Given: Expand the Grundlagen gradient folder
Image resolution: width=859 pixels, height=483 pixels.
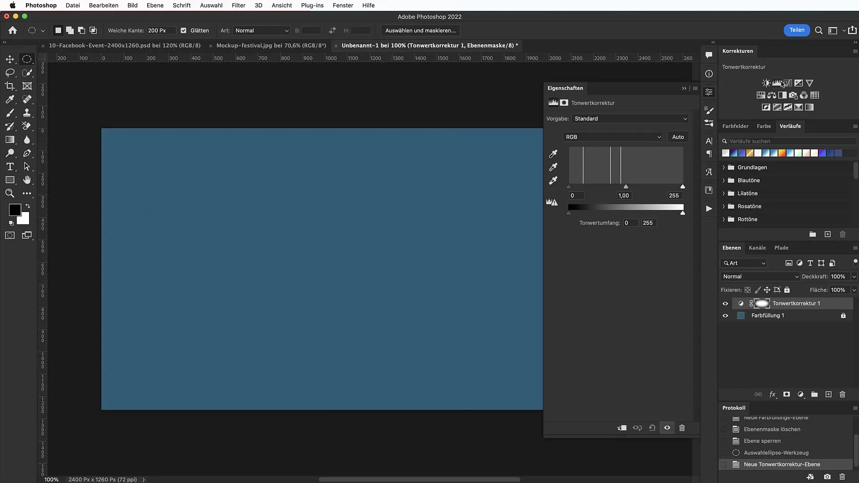Looking at the screenshot, I should click(x=724, y=167).
